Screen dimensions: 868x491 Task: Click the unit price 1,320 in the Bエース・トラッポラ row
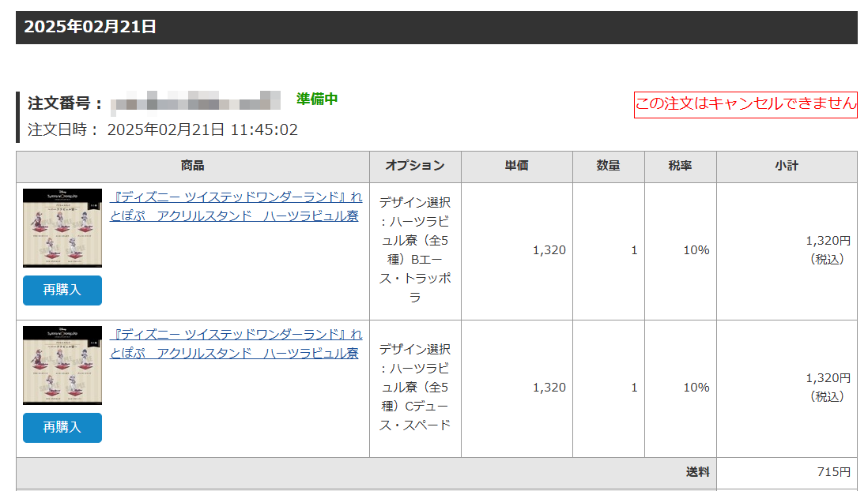549,250
